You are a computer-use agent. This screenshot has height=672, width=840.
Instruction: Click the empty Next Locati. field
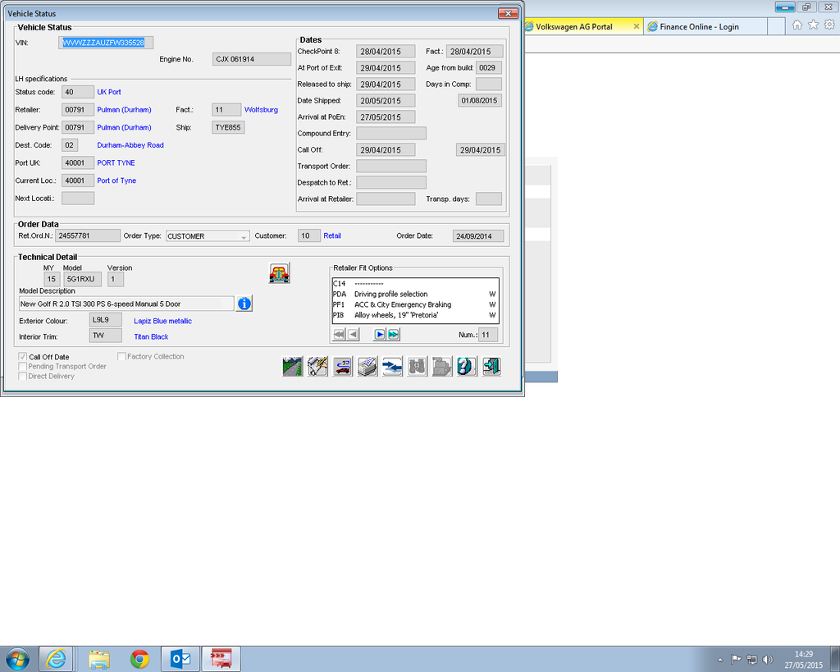pyautogui.click(x=78, y=199)
